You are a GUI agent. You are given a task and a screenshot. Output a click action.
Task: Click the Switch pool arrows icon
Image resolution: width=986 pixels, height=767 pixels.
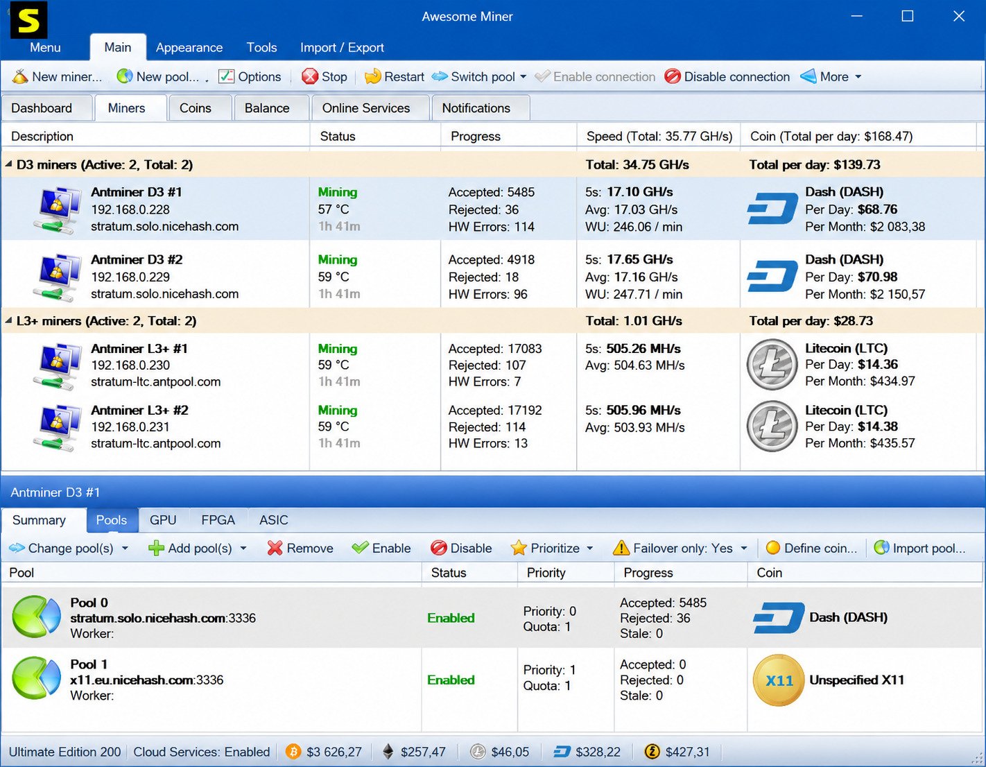pyautogui.click(x=440, y=76)
